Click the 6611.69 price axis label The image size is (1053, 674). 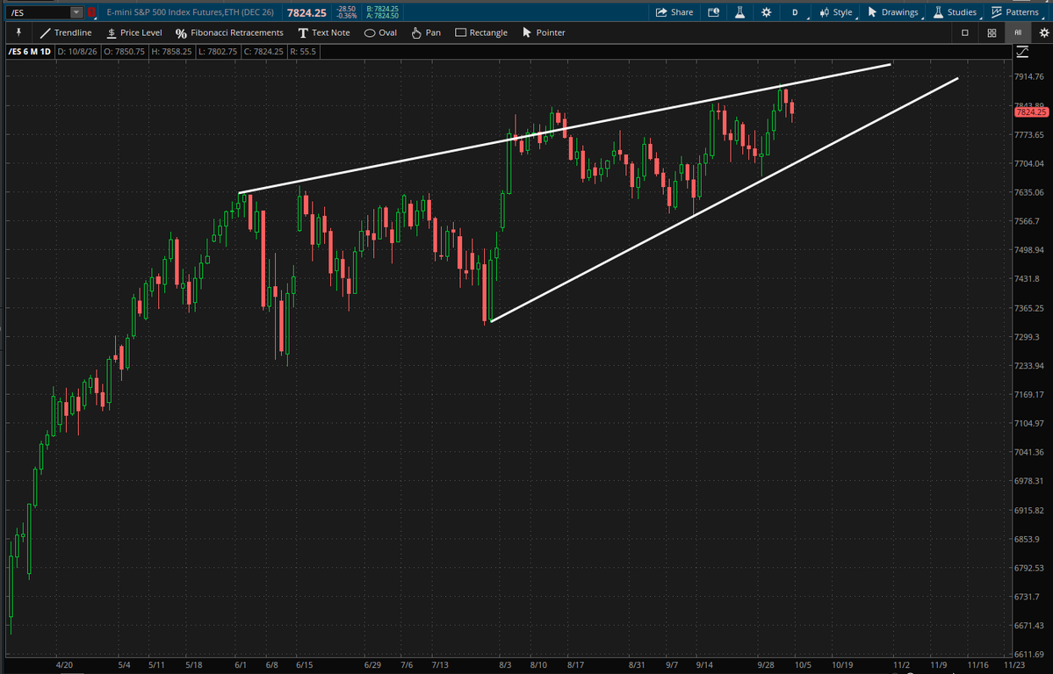tap(1029, 654)
